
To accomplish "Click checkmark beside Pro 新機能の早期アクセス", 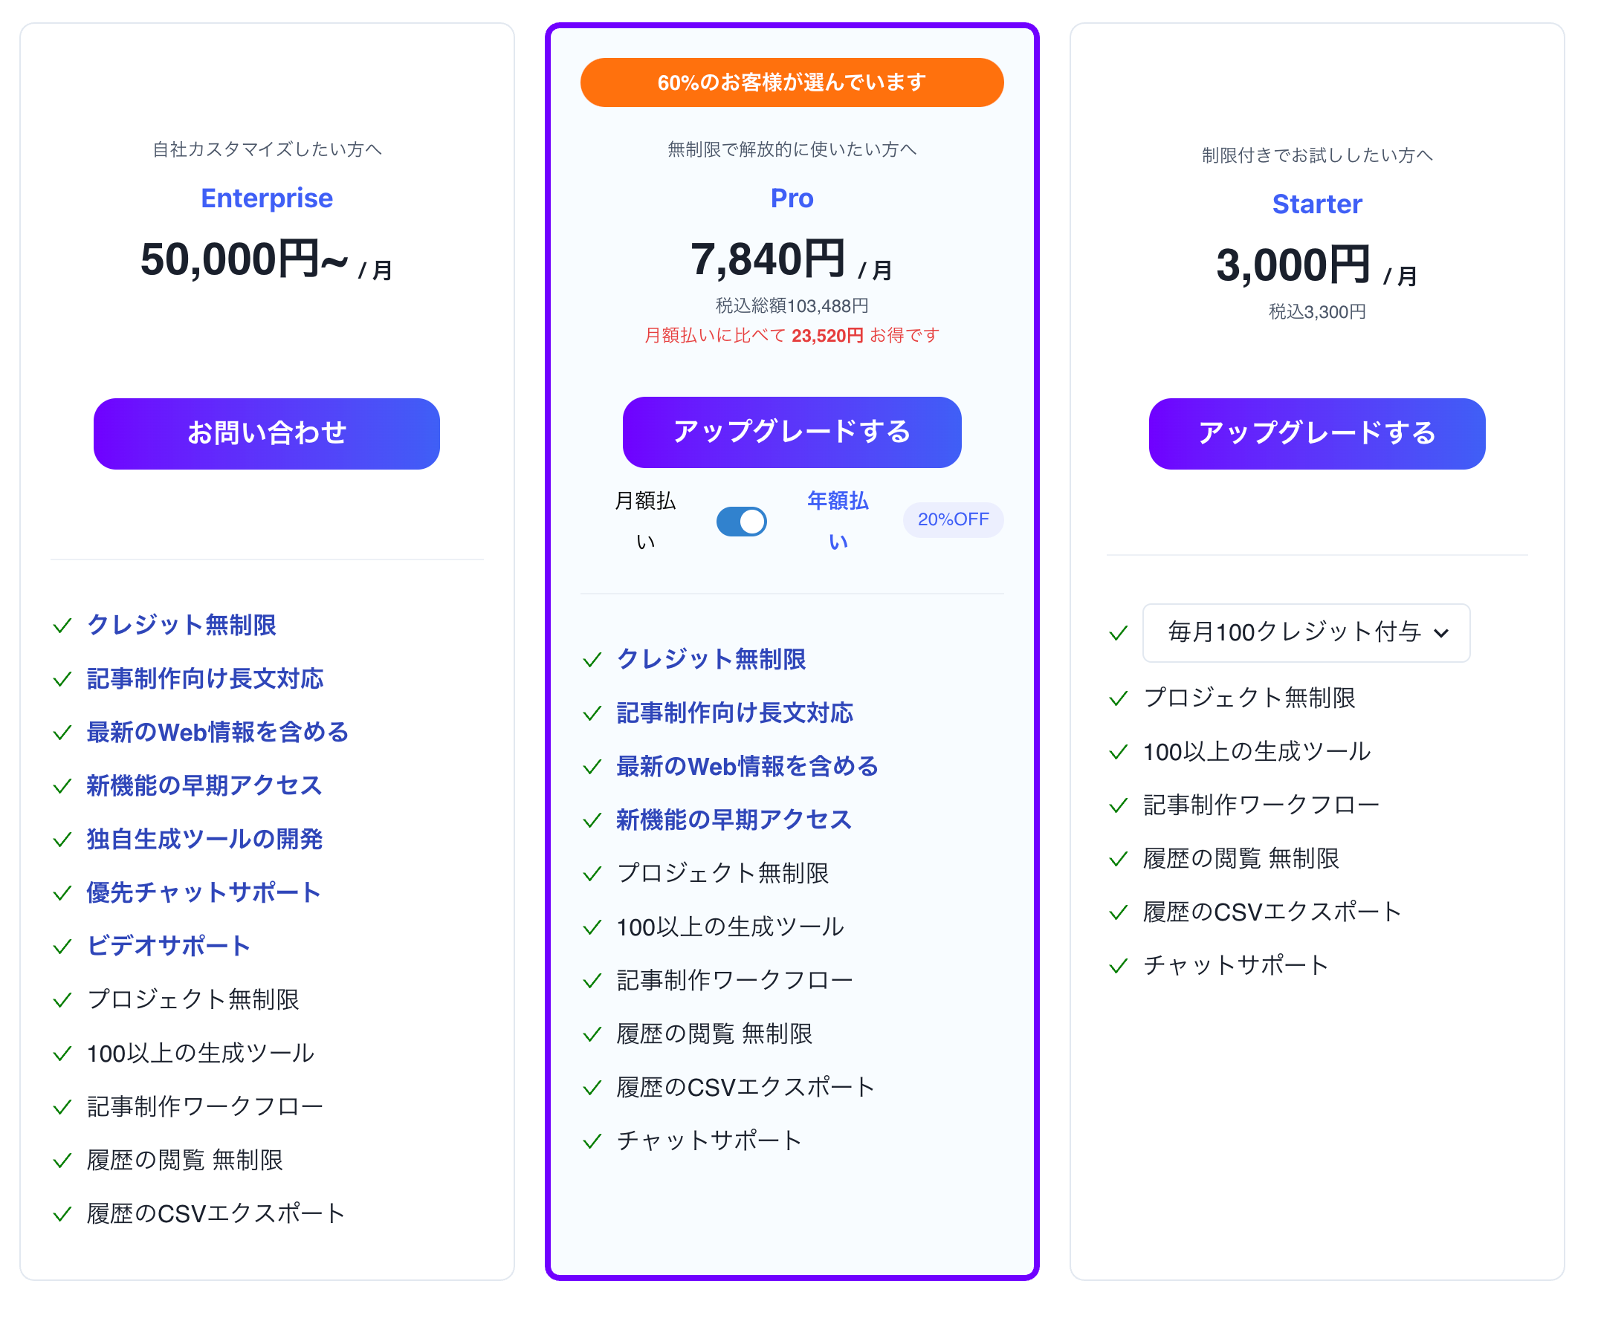I will pos(592,821).
